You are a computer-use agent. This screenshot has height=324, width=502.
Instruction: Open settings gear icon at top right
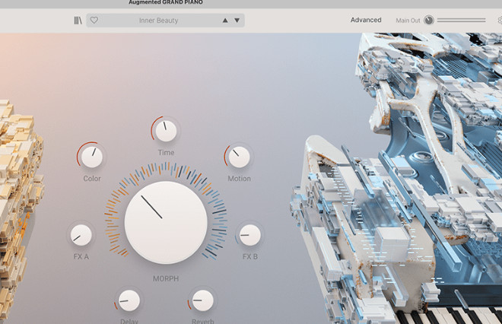[500, 21]
